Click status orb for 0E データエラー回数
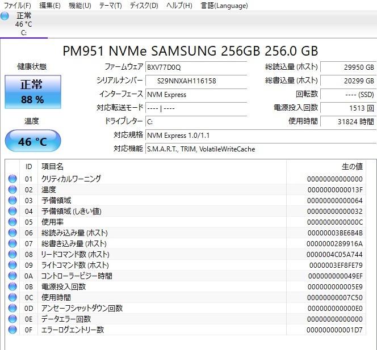Image resolution: width=377 pixels, height=350 pixels. pyautogui.click(x=12, y=319)
